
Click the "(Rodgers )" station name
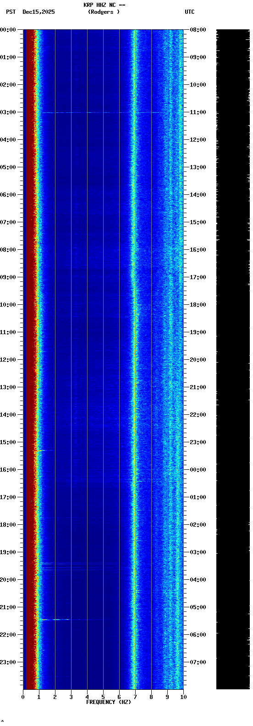click(104, 12)
